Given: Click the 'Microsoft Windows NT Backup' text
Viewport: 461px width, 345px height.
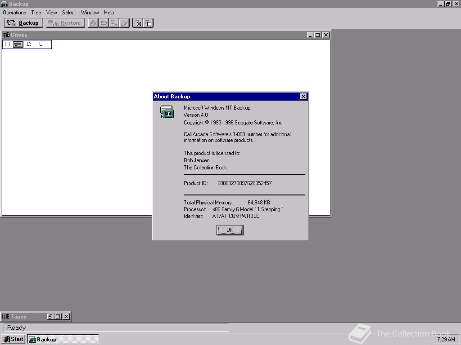Looking at the screenshot, I should point(217,108).
